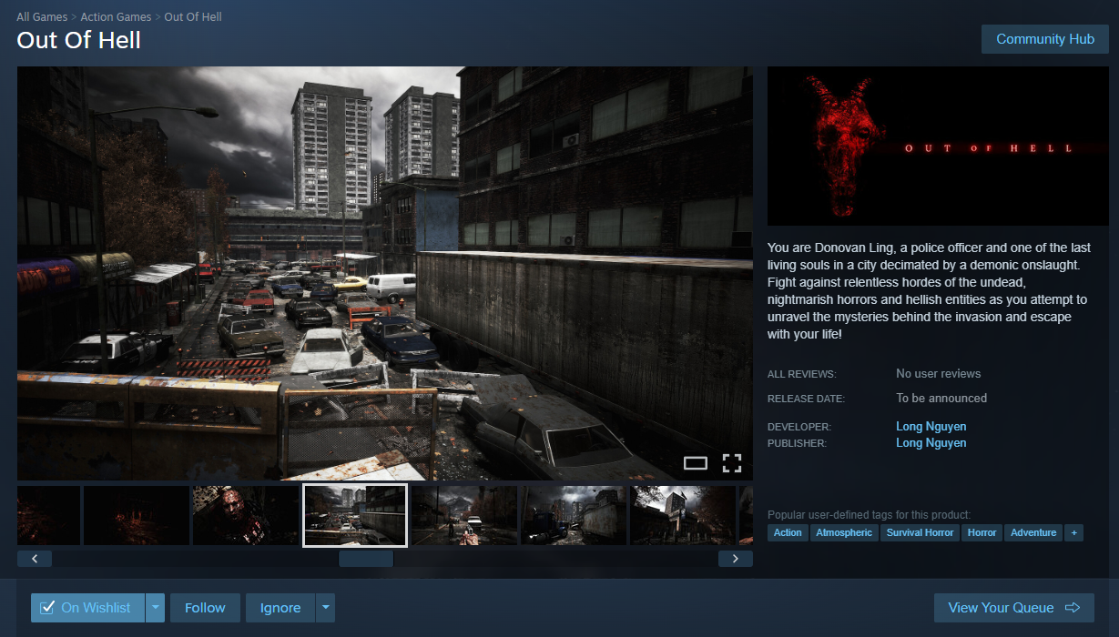Open View Your Queue

[x=1014, y=608]
